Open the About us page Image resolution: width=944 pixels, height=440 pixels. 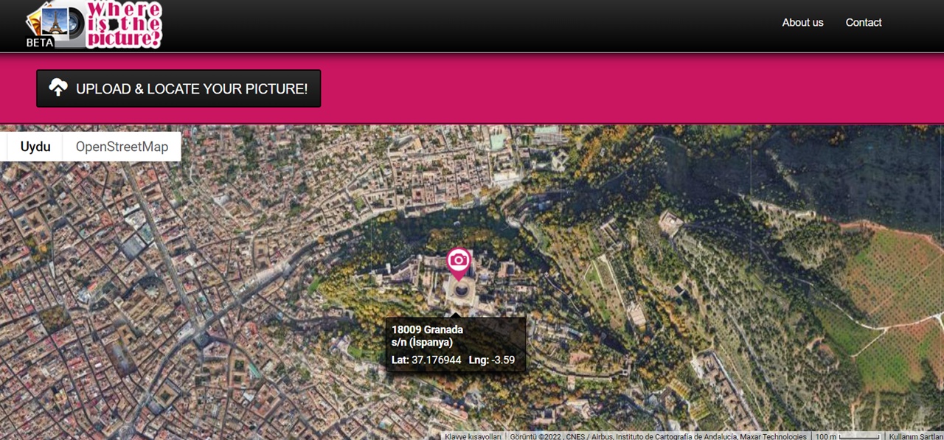802,23
